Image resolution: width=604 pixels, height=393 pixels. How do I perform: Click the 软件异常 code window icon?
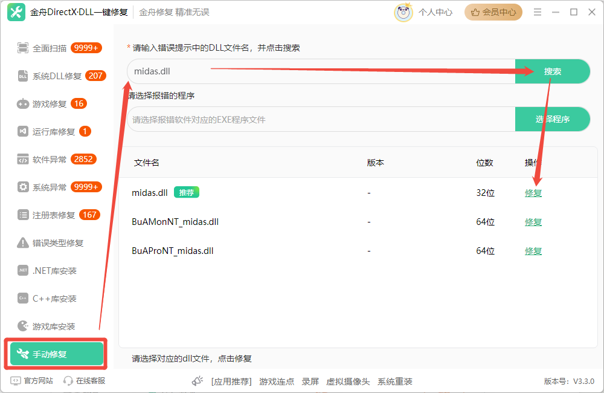click(23, 159)
